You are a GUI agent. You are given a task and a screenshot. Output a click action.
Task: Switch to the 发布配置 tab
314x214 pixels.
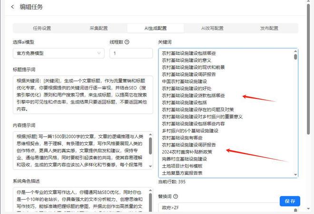point(269,28)
